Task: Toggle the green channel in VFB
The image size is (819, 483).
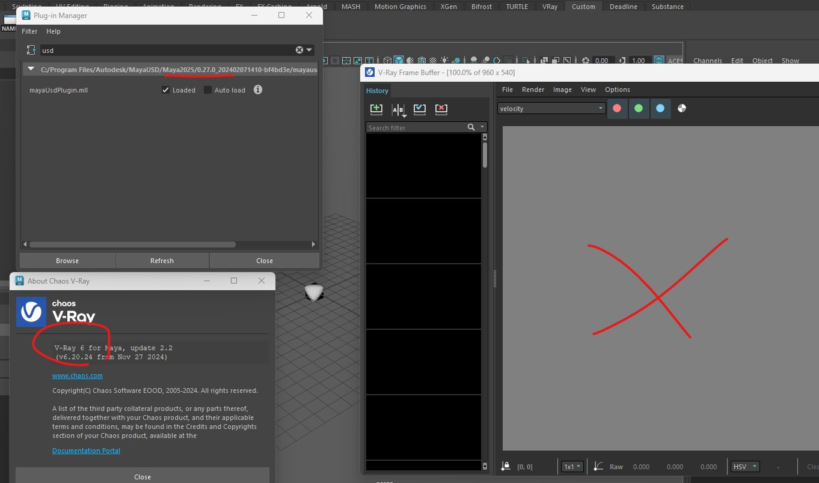Action: click(x=639, y=109)
